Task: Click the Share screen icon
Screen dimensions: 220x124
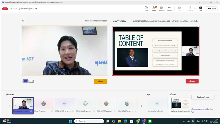Action: (x=201, y=8)
